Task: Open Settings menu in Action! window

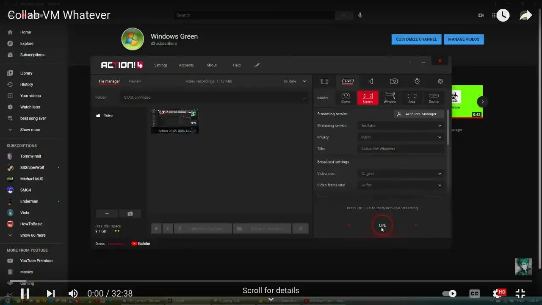Action: [160, 65]
